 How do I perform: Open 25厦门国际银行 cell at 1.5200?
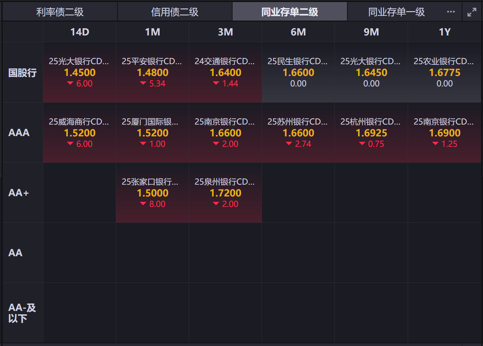coord(153,133)
